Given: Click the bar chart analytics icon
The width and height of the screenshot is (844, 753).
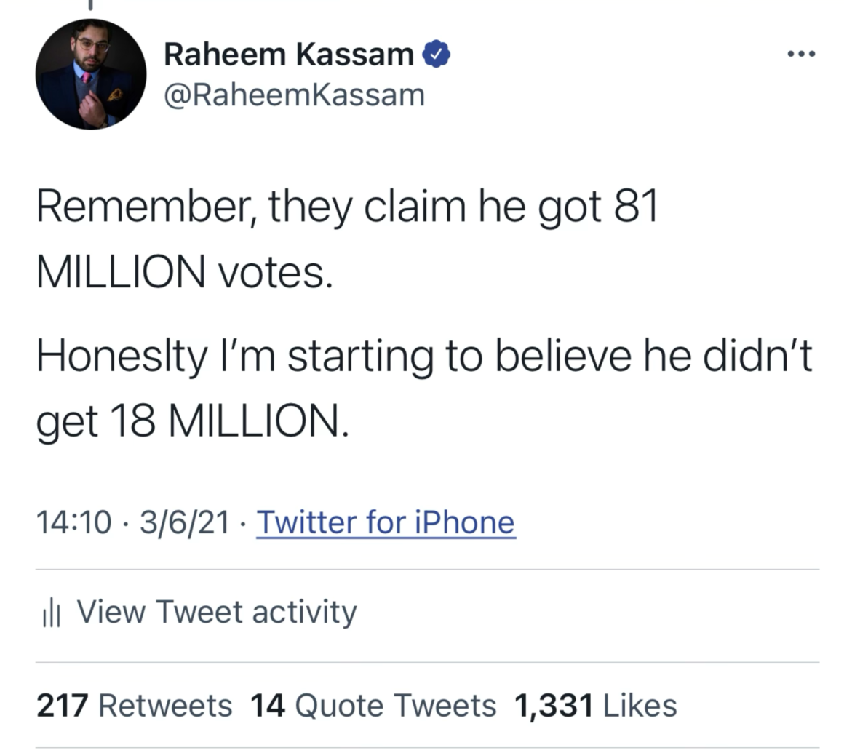Looking at the screenshot, I should pyautogui.click(x=50, y=613).
